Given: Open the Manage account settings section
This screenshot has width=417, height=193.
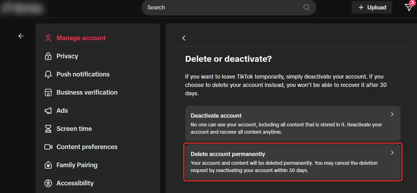Looking at the screenshot, I should tap(81, 38).
